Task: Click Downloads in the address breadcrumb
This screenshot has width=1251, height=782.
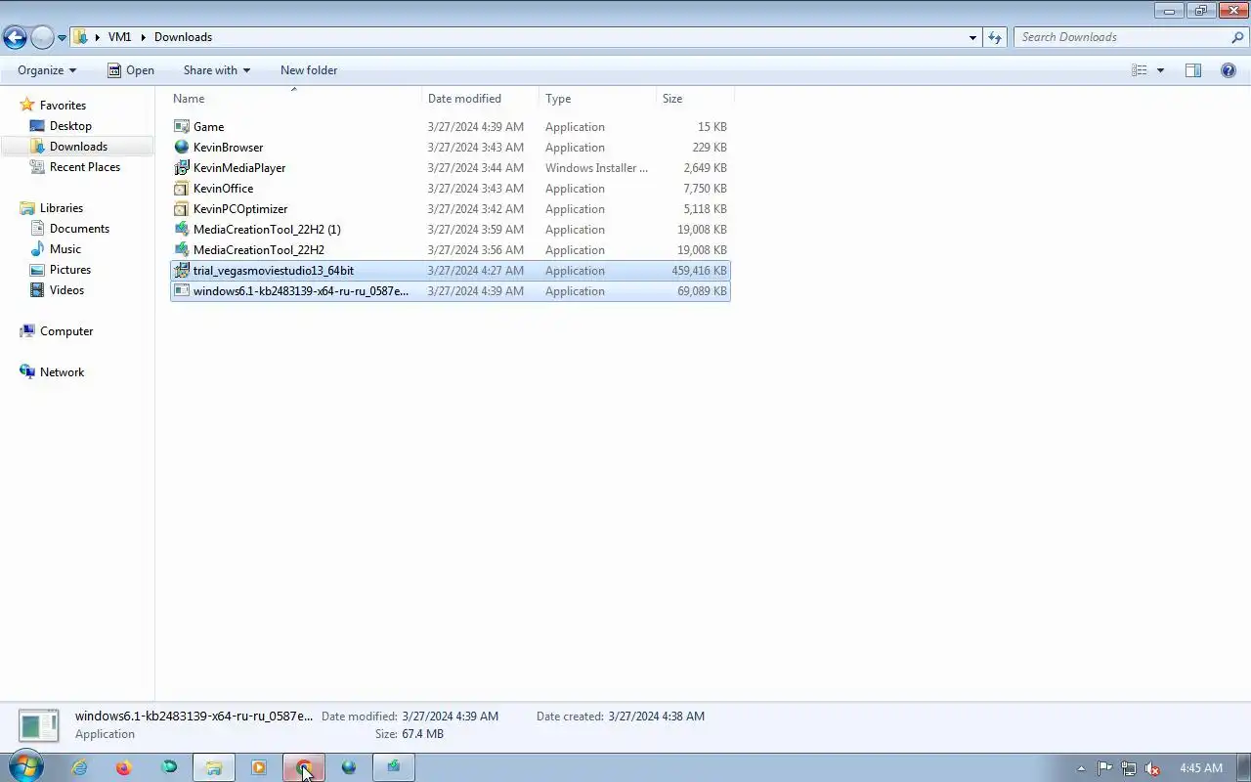Action: pyautogui.click(x=183, y=37)
